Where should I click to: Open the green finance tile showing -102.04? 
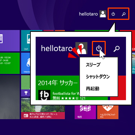[x=10, y=63]
